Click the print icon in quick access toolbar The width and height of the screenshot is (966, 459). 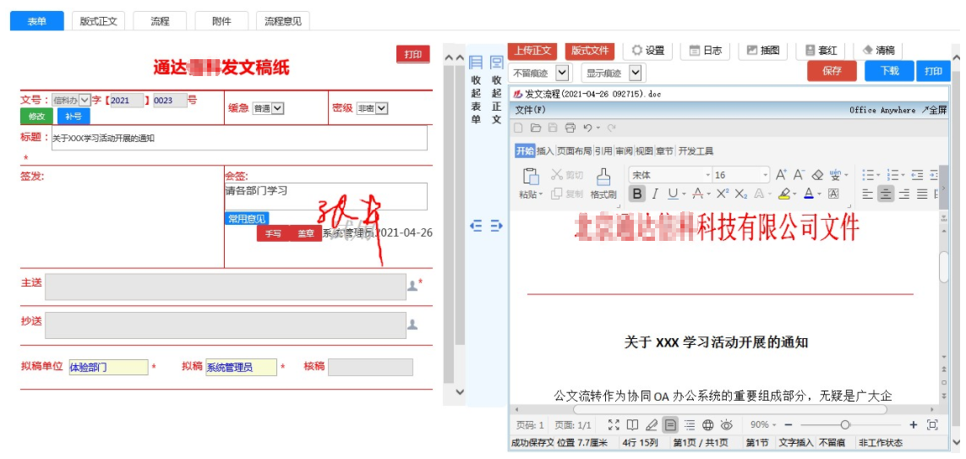pyautogui.click(x=570, y=128)
